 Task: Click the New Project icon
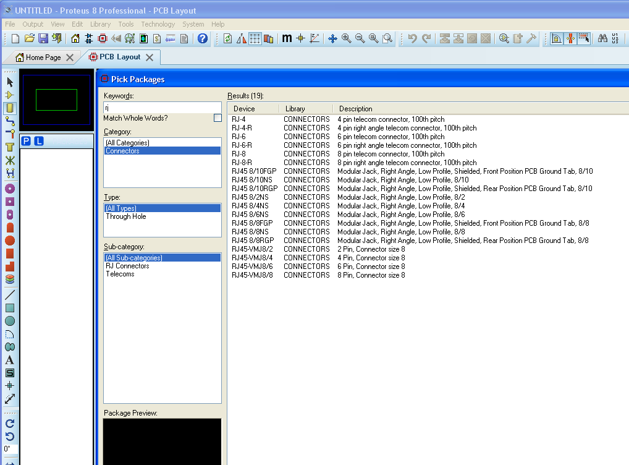point(15,38)
